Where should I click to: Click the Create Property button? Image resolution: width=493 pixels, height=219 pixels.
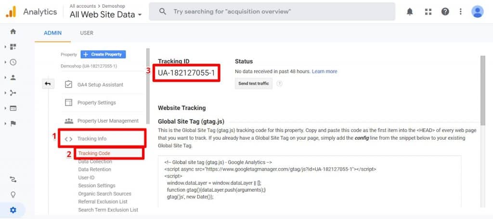(103, 54)
